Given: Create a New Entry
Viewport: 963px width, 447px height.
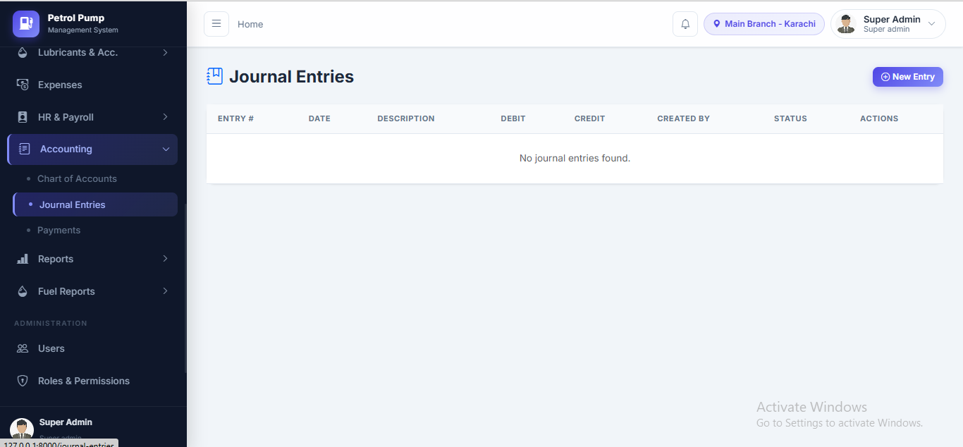Looking at the screenshot, I should pos(908,77).
